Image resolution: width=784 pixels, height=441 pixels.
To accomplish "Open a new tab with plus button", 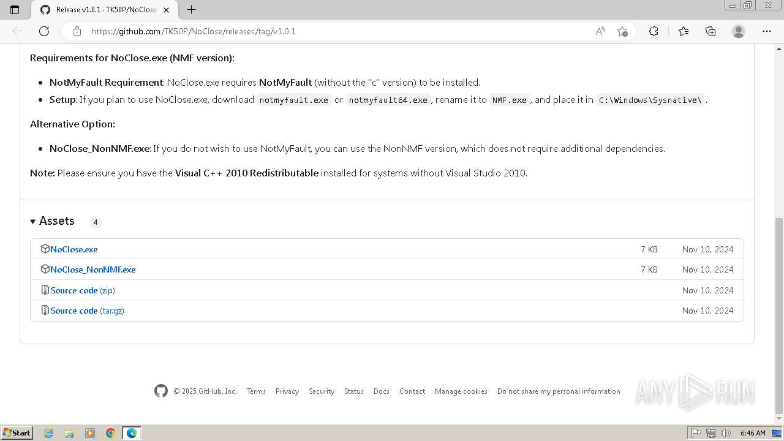I will (x=191, y=10).
